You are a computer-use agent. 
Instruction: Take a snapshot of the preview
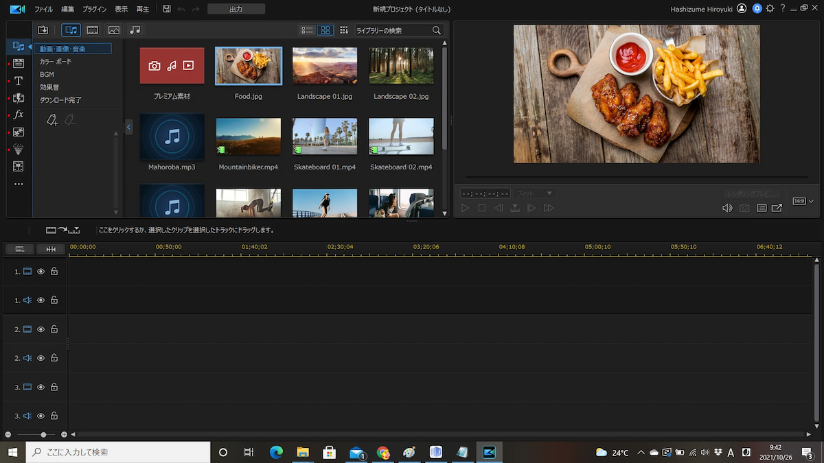click(x=744, y=208)
